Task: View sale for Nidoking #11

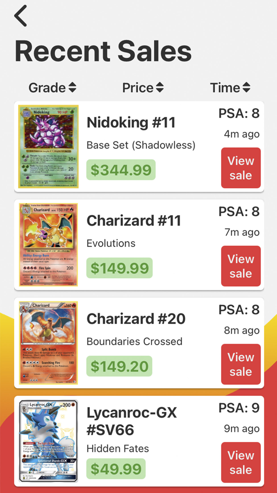Action: pyautogui.click(x=241, y=168)
